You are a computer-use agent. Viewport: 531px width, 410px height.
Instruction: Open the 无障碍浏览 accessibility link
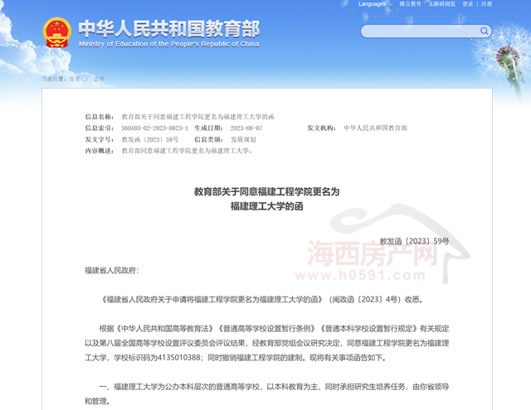pyautogui.click(x=442, y=4)
